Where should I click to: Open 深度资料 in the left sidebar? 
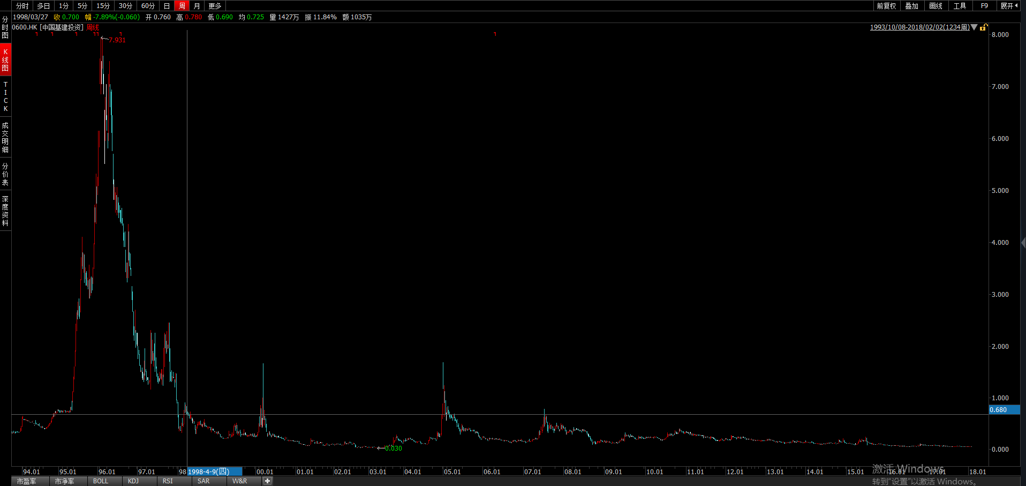point(5,211)
